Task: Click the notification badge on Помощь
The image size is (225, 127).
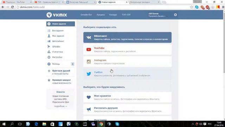Action: click(x=73, y=64)
